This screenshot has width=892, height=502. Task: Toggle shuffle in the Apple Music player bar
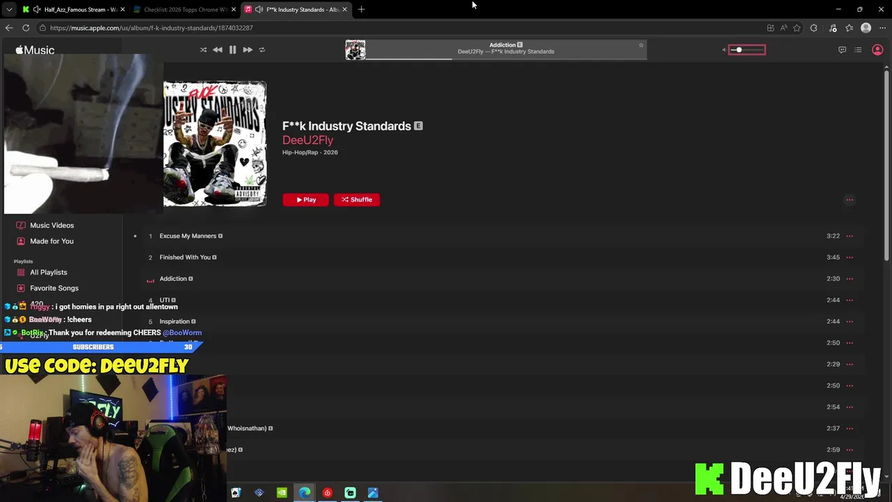click(203, 50)
